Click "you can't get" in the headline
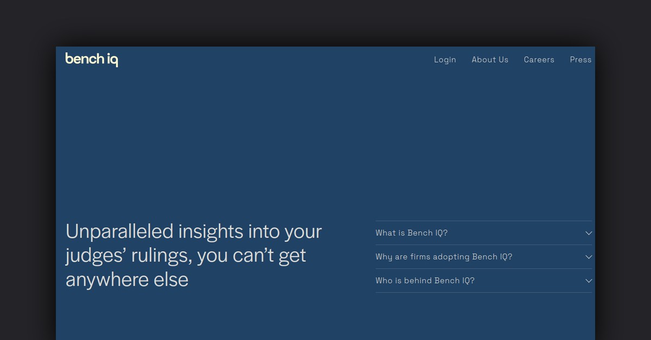The height and width of the screenshot is (340, 651). point(252,256)
